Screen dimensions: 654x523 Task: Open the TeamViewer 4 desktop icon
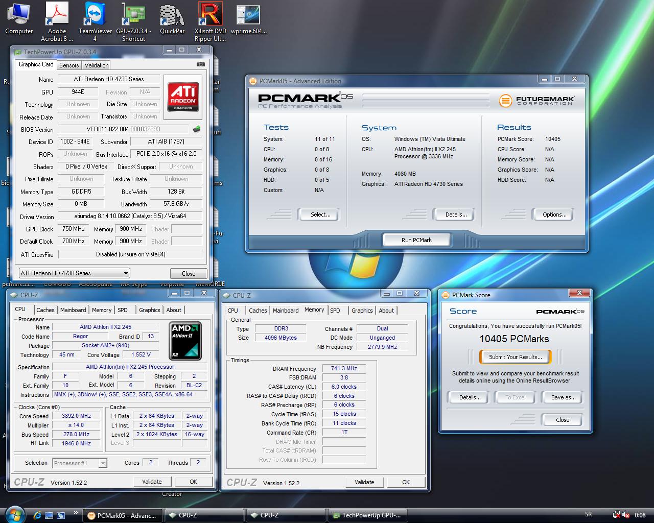pyautogui.click(x=95, y=21)
